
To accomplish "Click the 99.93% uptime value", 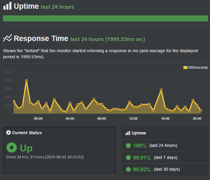I will point(142,169).
